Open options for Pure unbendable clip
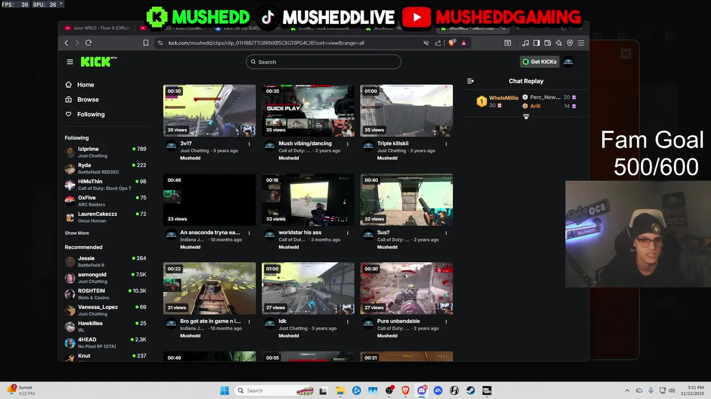Viewport: 711px width, 399px height. [446, 321]
